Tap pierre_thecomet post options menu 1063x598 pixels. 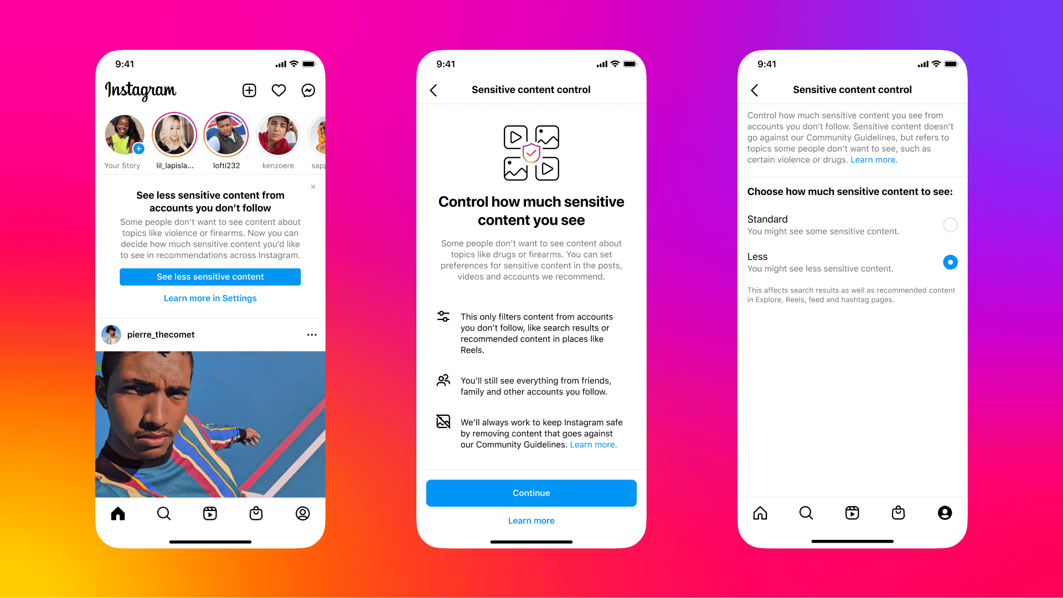click(x=312, y=335)
